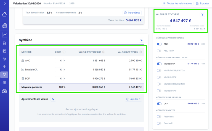Turn on the Goodwill method toggle
The width and height of the screenshot is (212, 131).
pyautogui.click(x=159, y=123)
